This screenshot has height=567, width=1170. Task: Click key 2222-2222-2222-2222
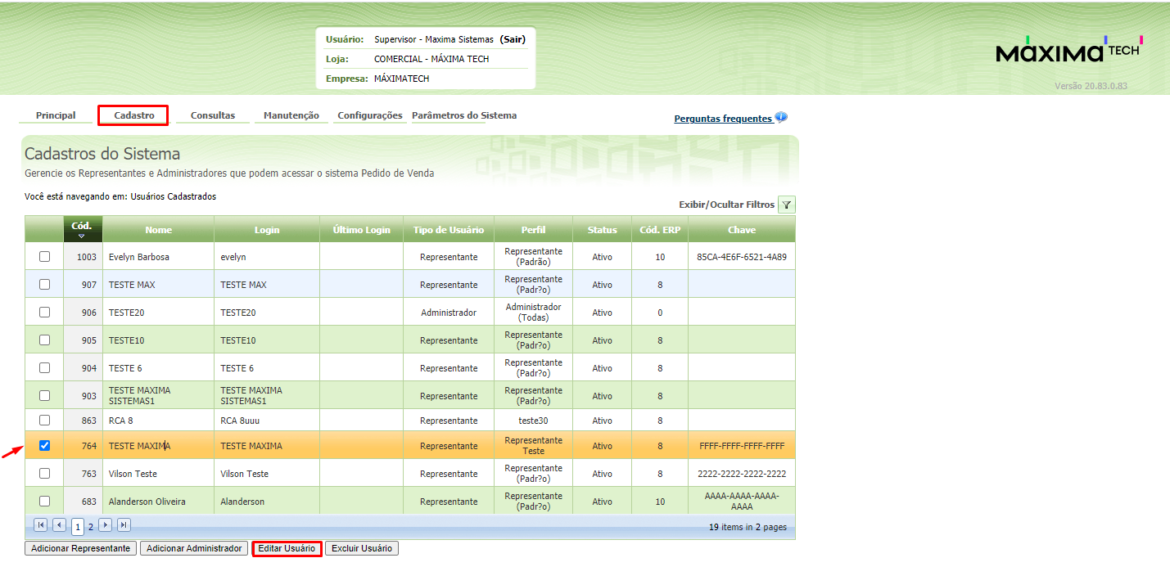(742, 474)
